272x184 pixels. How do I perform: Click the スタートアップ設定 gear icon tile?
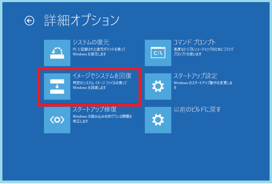(158, 86)
